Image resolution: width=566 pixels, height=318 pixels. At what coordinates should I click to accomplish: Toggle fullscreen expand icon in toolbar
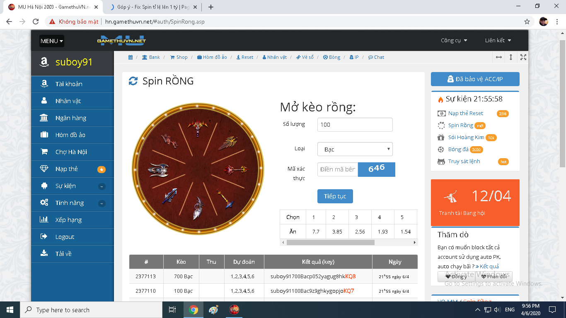[523, 57]
